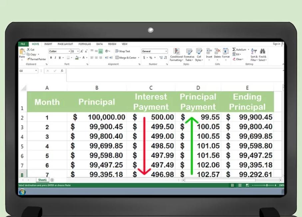302x217 pixels.
Task: Add a new sheet with plus icon
Action: click(x=52, y=180)
